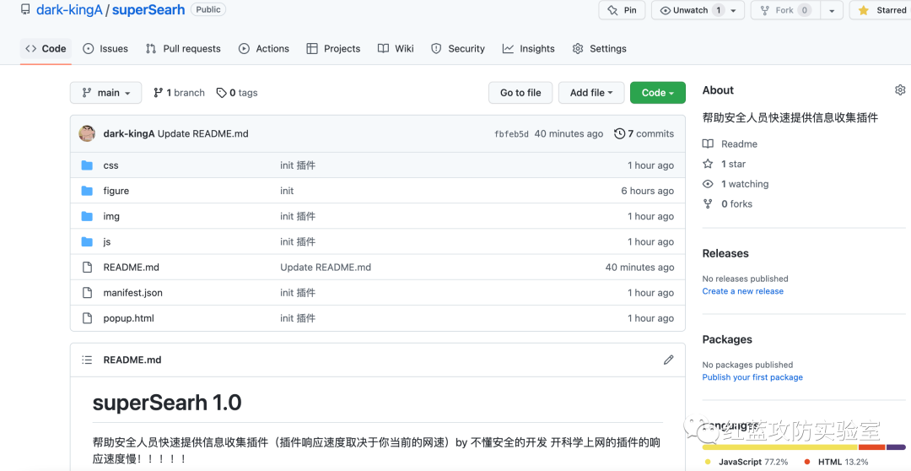Click the yellow JavaScript language bar segment

(x=779, y=447)
